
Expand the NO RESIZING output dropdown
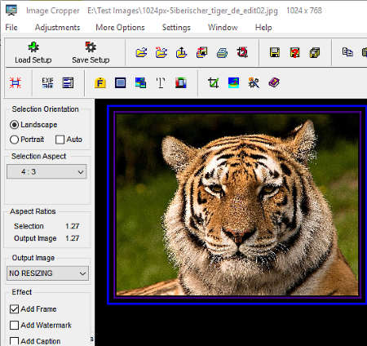click(x=47, y=273)
